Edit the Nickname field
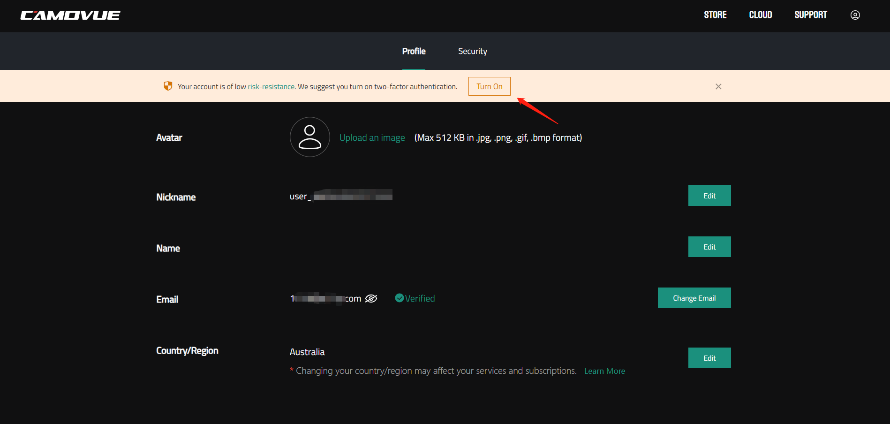This screenshot has width=890, height=424. click(x=709, y=196)
